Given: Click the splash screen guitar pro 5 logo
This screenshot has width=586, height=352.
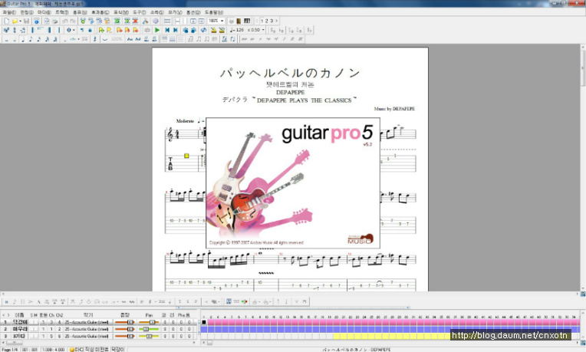Looking at the screenshot, I should (x=330, y=136).
